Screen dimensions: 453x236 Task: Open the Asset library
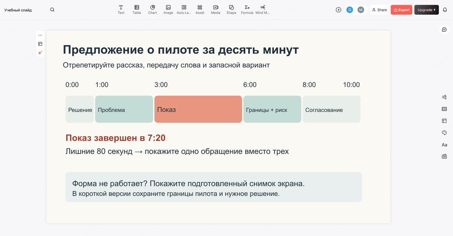pos(200,9)
